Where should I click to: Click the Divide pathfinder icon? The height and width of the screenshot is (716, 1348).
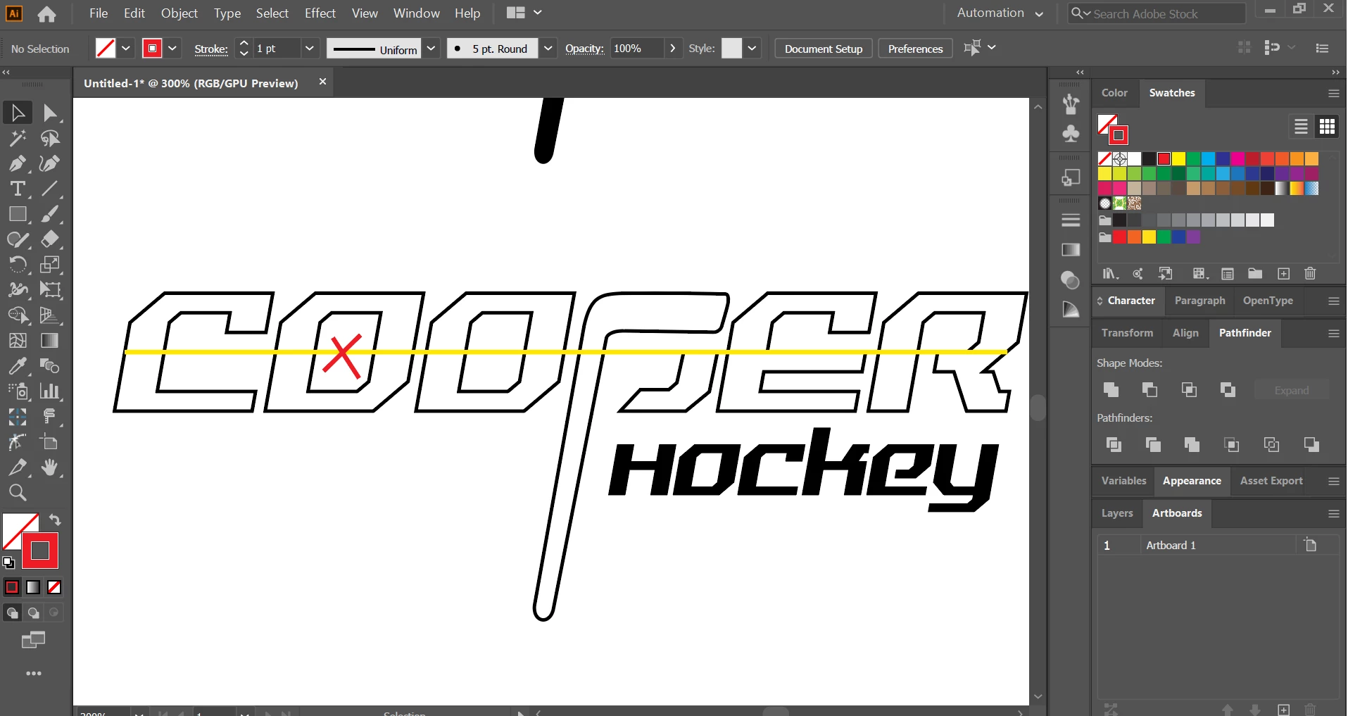[1114, 445]
